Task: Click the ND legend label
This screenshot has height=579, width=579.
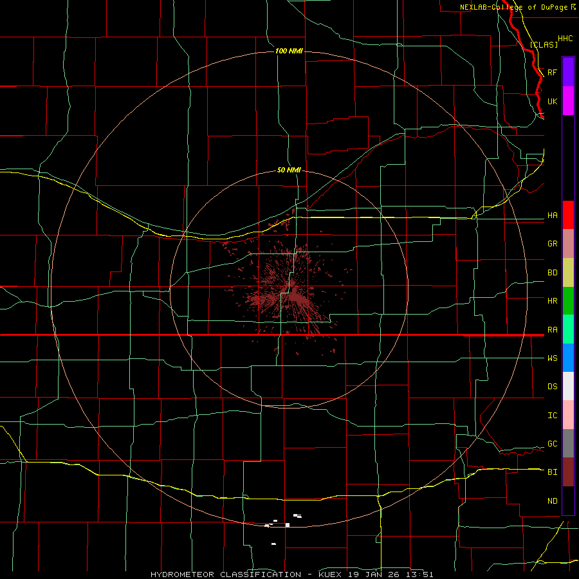Action: (x=553, y=501)
